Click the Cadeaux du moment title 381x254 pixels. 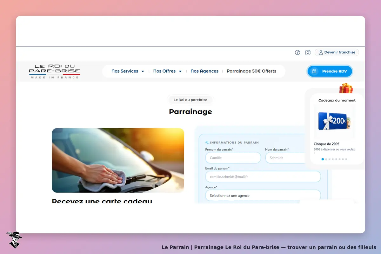click(337, 100)
